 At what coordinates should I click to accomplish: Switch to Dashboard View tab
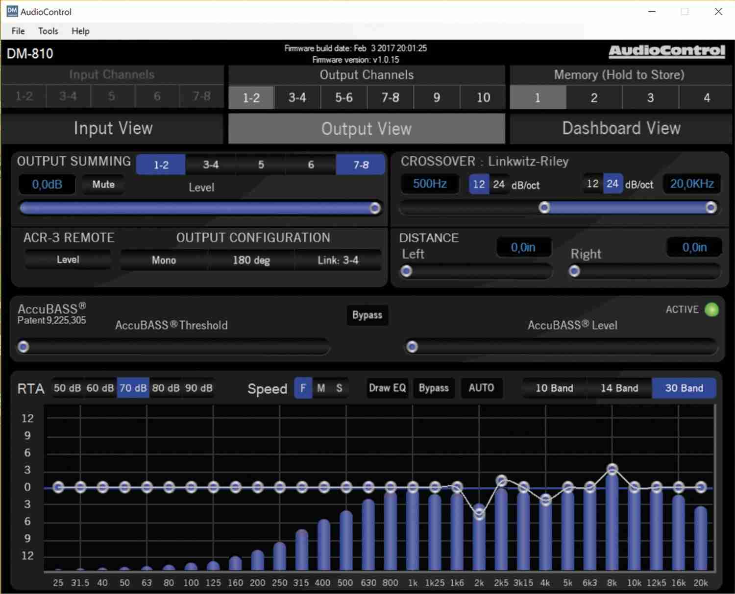click(621, 128)
